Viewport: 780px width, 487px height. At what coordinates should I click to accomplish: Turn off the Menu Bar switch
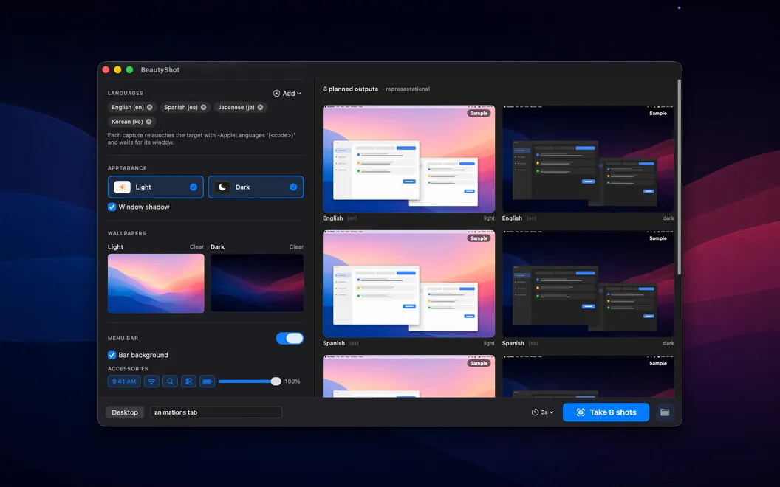[x=290, y=339]
